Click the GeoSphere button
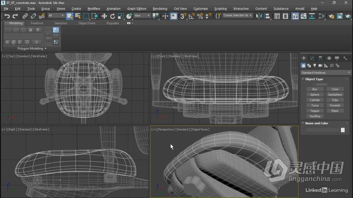Screen dimensions: 353x198 point(335,95)
